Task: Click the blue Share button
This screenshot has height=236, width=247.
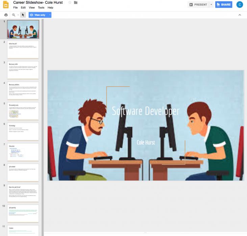Action: (224, 5)
